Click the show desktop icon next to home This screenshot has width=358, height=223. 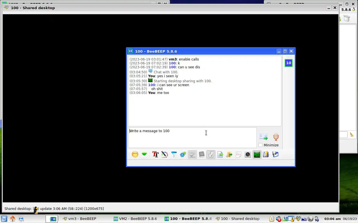coord(21,219)
